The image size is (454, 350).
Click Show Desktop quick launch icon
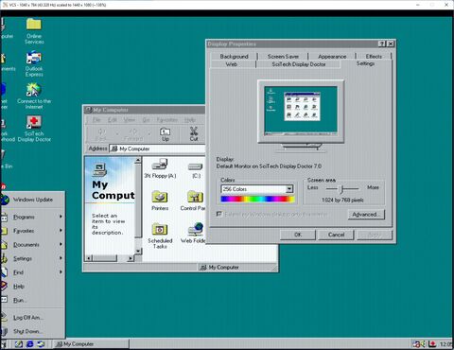(x=19, y=344)
